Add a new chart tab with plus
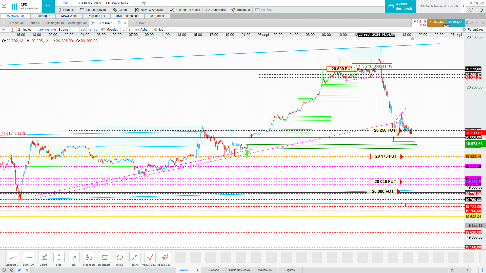The width and height of the screenshot is (486, 273). click(x=156, y=23)
